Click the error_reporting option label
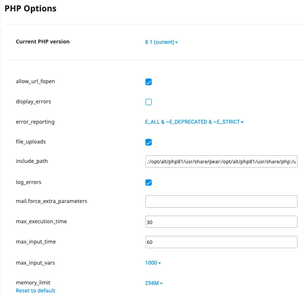 pos(35,122)
